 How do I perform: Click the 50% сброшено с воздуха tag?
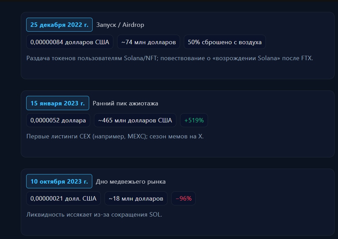225,42
